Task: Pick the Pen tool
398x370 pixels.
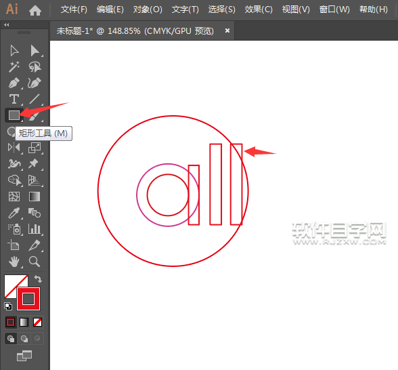Action: (14, 83)
